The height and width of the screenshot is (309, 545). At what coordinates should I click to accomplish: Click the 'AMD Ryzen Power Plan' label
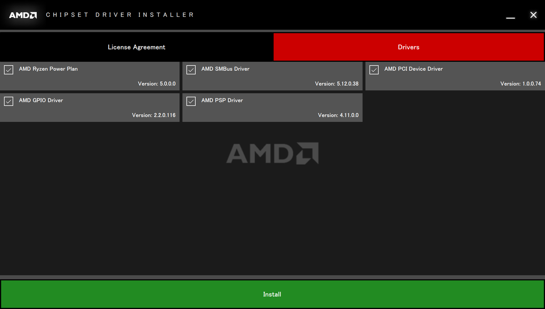[48, 69]
